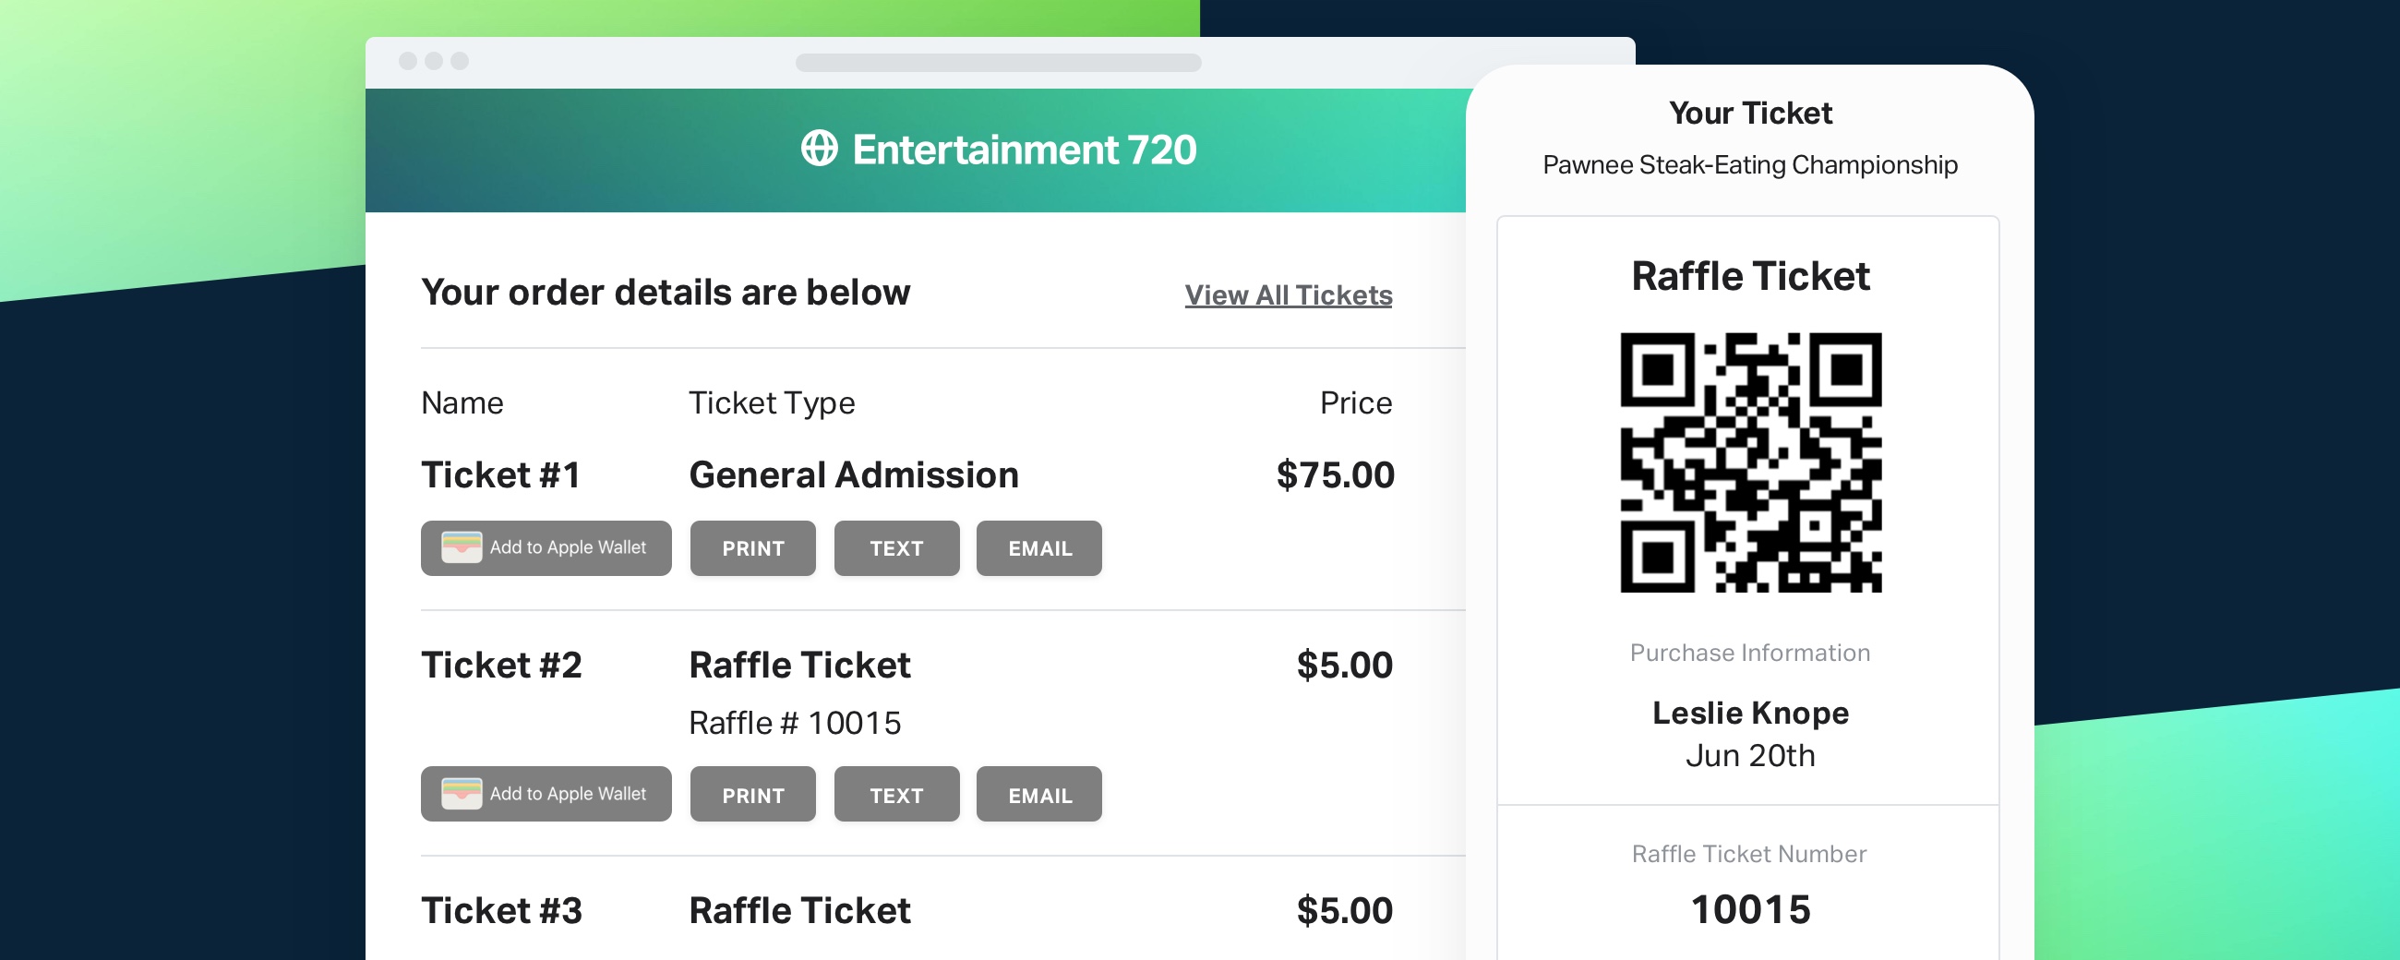Select Raffle # 10015 under Ticket #2
The width and height of the screenshot is (2400, 960).
pyautogui.click(x=794, y=722)
